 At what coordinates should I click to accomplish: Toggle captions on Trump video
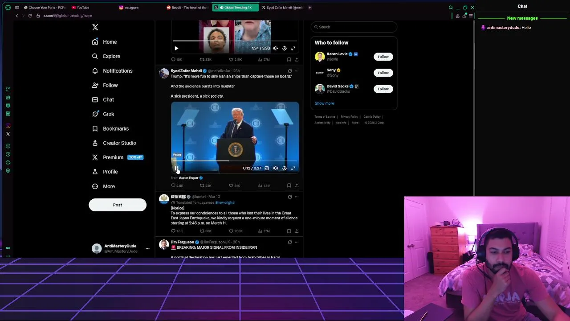click(x=267, y=168)
